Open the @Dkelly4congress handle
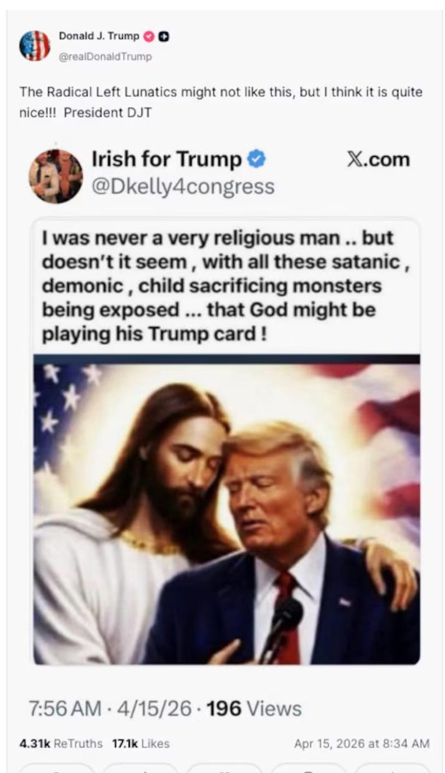 [x=183, y=186]
